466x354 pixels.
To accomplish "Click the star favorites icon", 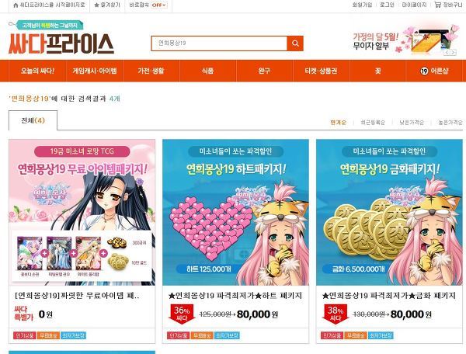I will click(96, 5).
